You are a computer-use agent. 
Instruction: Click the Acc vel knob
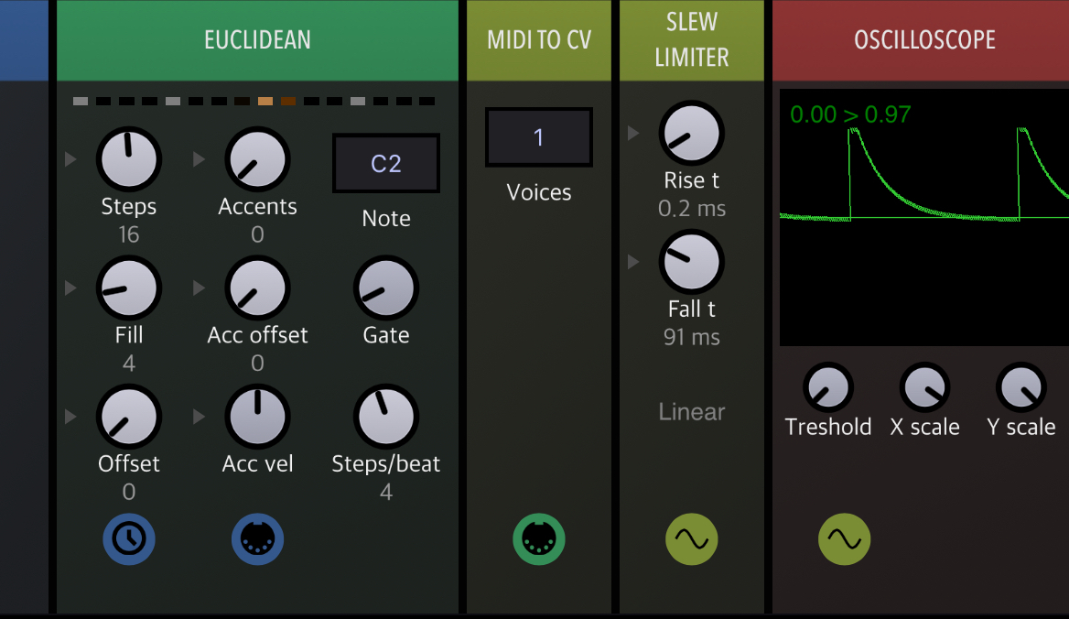coord(258,417)
